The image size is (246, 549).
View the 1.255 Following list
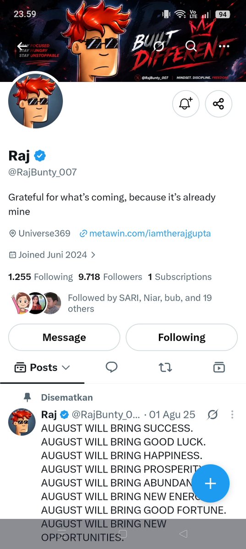40,277
